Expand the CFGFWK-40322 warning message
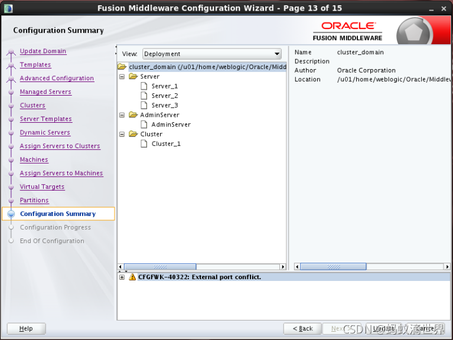The width and height of the screenshot is (453, 340). tap(122, 277)
